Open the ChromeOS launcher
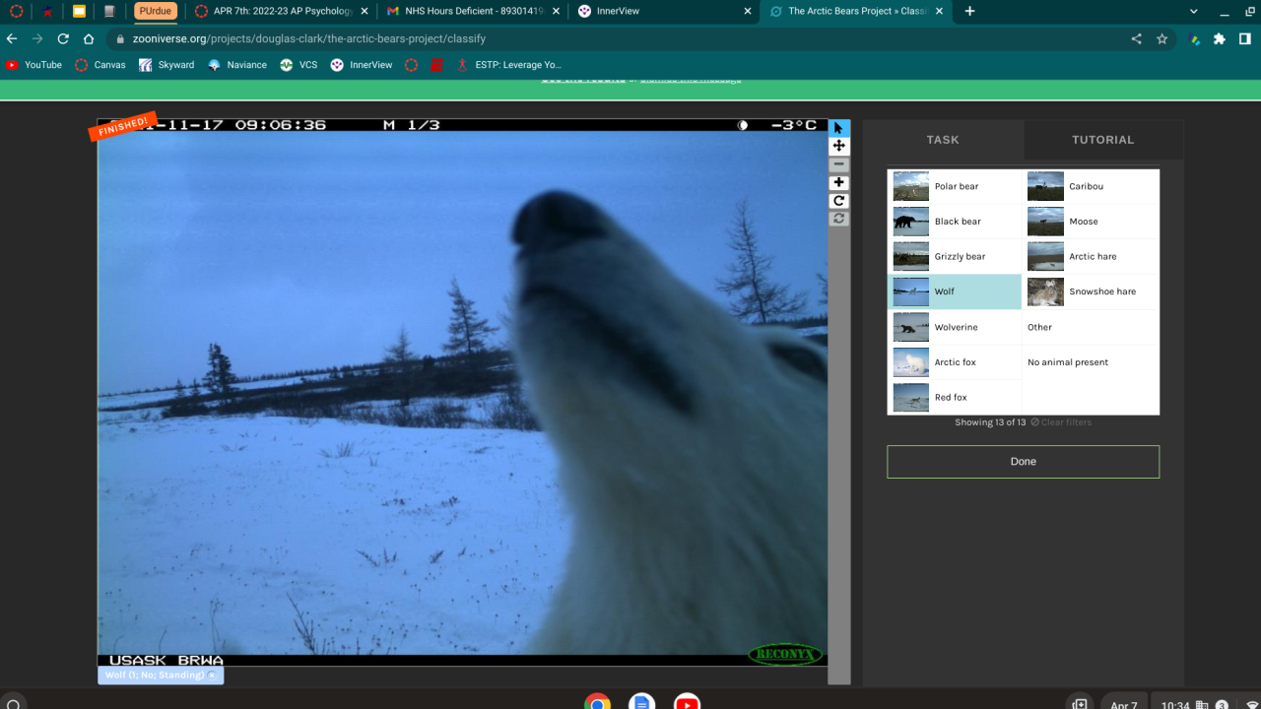This screenshot has width=1261, height=709. click(x=14, y=704)
